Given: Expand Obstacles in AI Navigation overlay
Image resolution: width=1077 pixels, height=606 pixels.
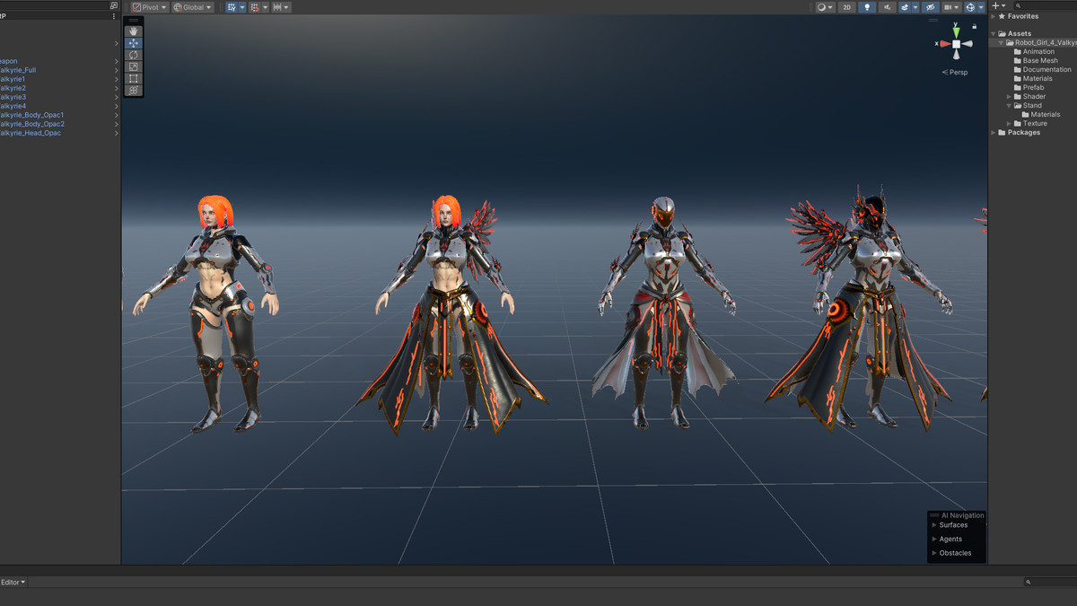Looking at the screenshot, I should [934, 553].
